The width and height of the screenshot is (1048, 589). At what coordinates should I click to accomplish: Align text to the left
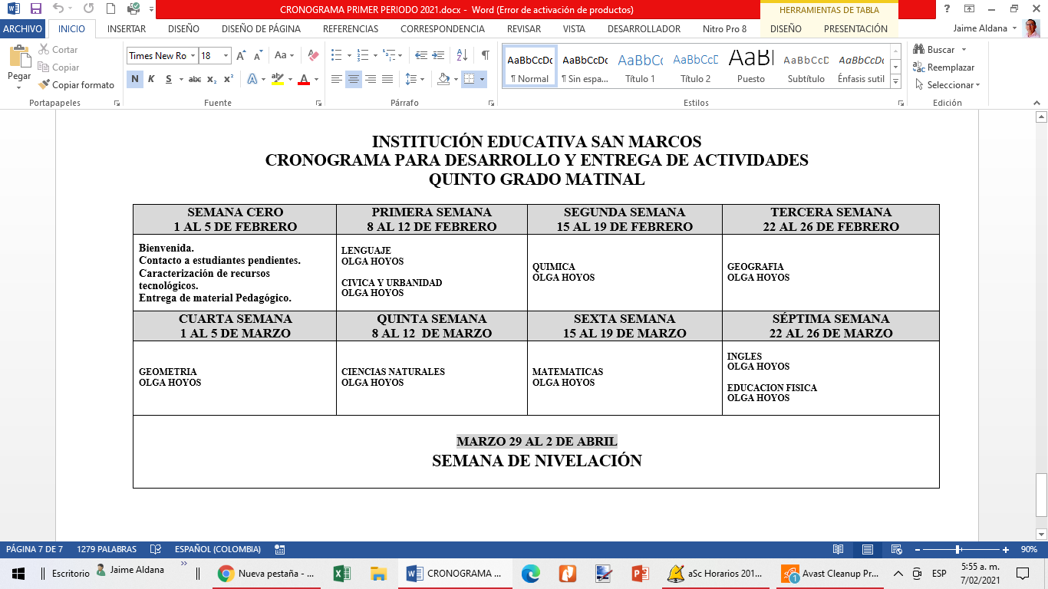(x=337, y=79)
